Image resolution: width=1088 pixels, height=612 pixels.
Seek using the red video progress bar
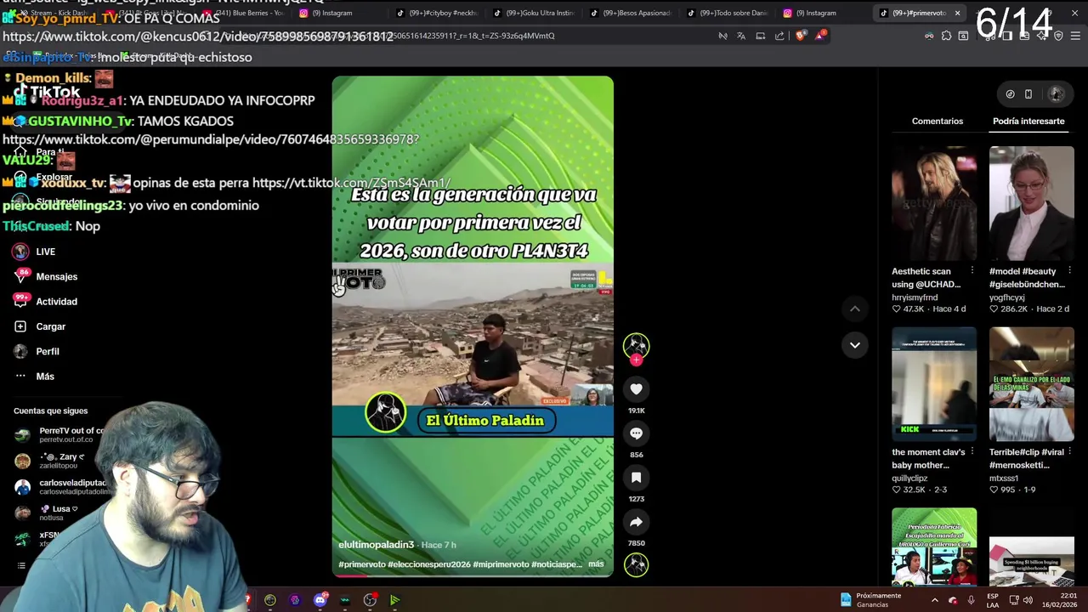pos(473,575)
